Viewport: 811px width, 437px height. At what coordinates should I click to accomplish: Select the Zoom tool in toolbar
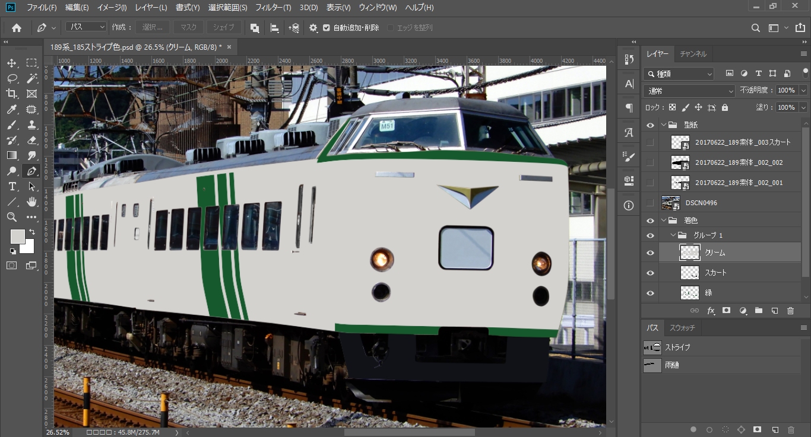click(x=12, y=218)
